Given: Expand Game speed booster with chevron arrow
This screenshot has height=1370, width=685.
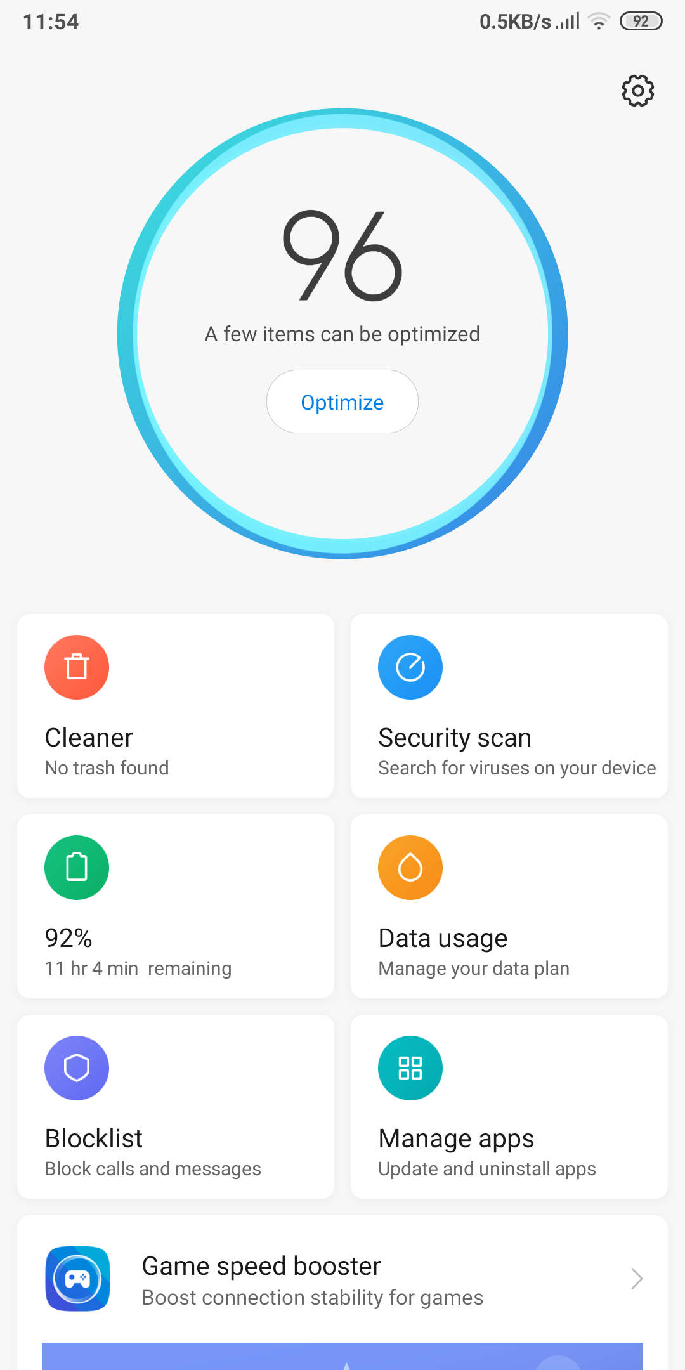Looking at the screenshot, I should (637, 1279).
